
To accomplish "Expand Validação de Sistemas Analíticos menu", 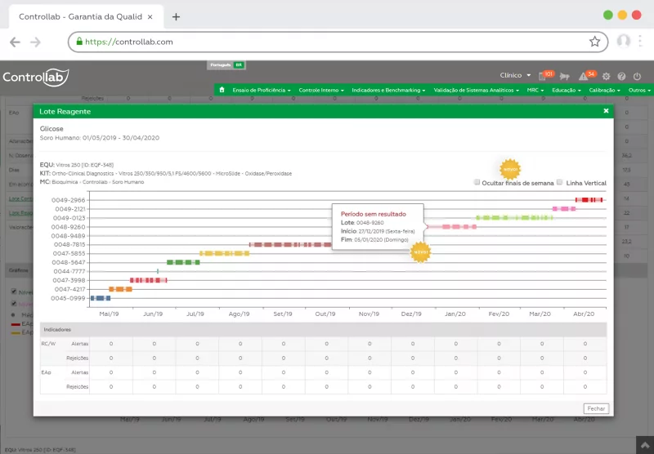I will tap(477, 90).
